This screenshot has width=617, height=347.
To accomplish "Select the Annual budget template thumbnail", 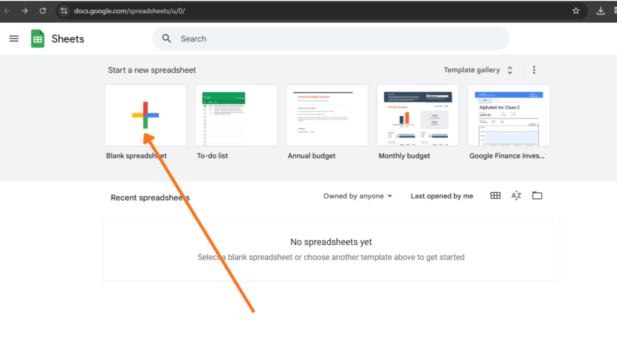I will coord(327,115).
